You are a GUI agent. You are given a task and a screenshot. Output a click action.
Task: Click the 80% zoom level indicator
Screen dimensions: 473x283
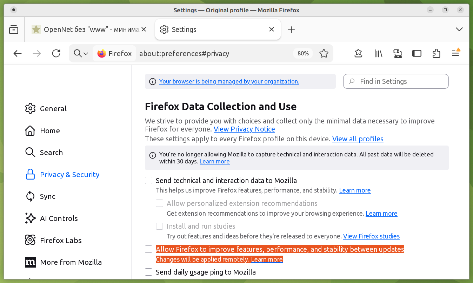point(303,53)
